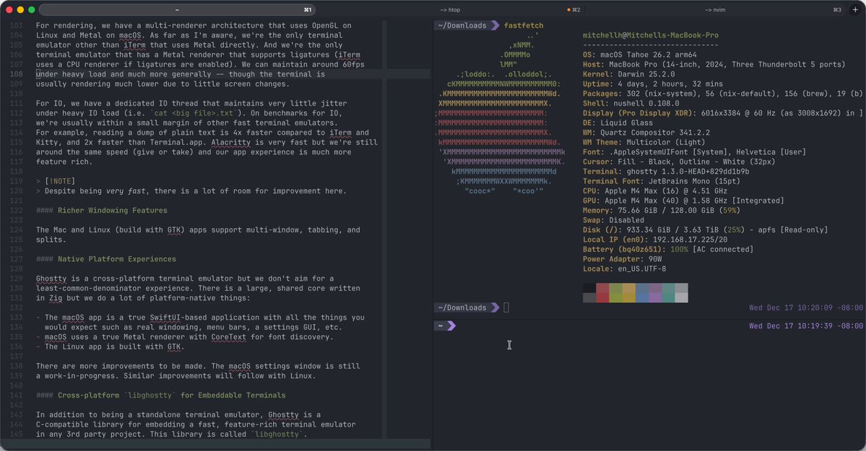Open a new tab with the plus button

click(x=855, y=9)
